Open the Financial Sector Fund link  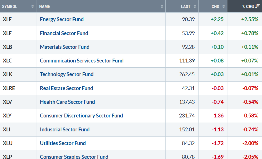(x=64, y=33)
